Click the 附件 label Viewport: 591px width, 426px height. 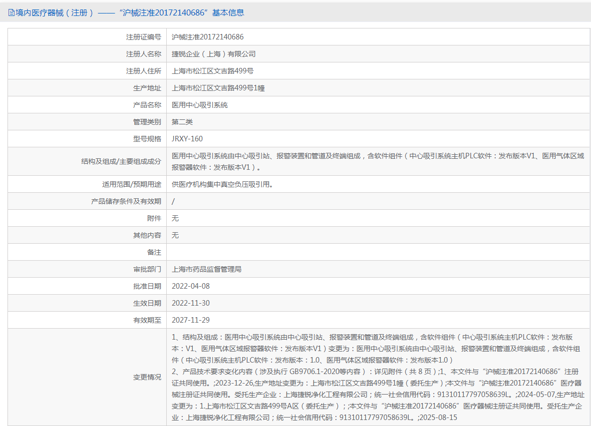tap(154, 218)
